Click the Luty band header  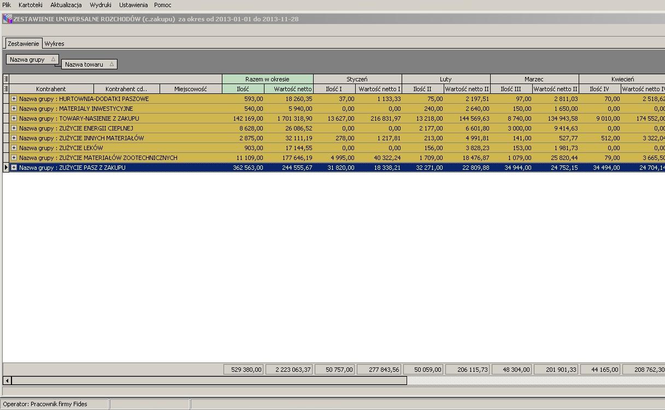click(446, 79)
